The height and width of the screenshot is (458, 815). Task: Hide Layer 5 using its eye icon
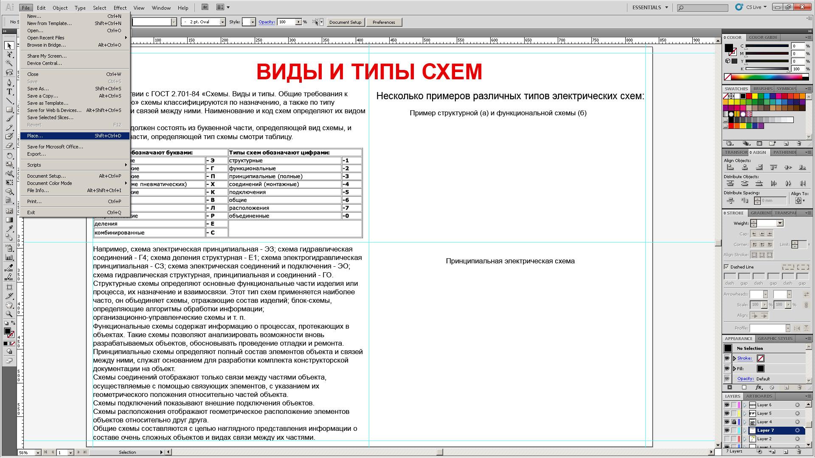click(727, 413)
